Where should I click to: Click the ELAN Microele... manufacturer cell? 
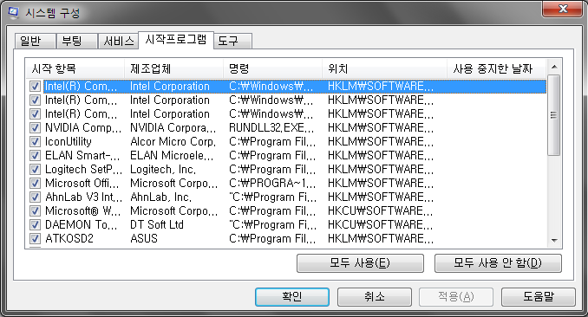tap(172, 156)
